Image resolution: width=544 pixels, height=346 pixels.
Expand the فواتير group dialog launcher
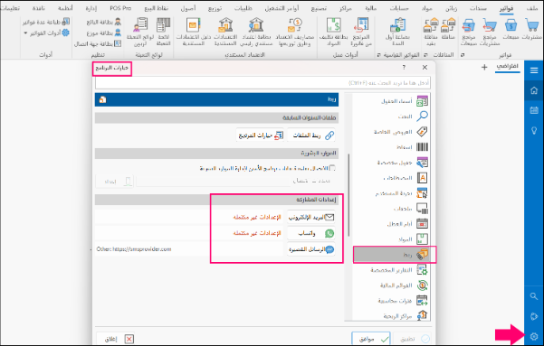pos(463,55)
